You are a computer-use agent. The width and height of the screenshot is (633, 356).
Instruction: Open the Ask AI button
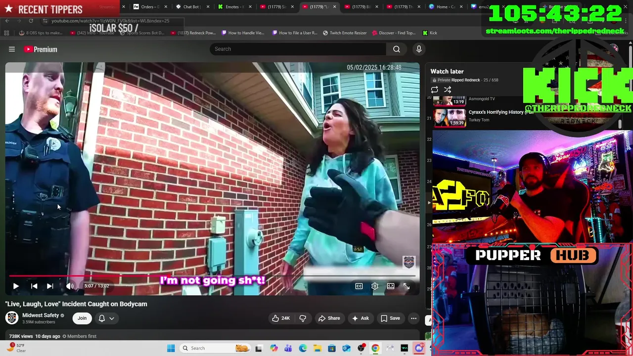pyautogui.click(x=360, y=318)
